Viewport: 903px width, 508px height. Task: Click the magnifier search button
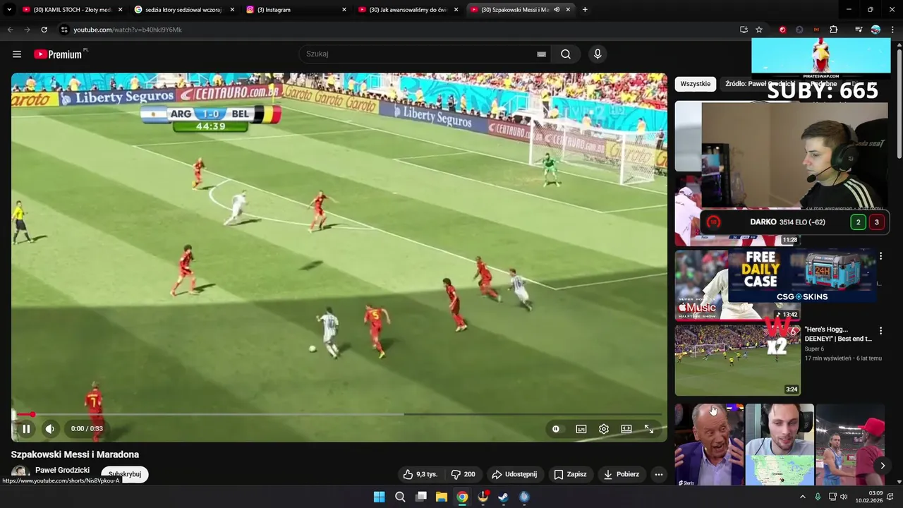click(566, 54)
